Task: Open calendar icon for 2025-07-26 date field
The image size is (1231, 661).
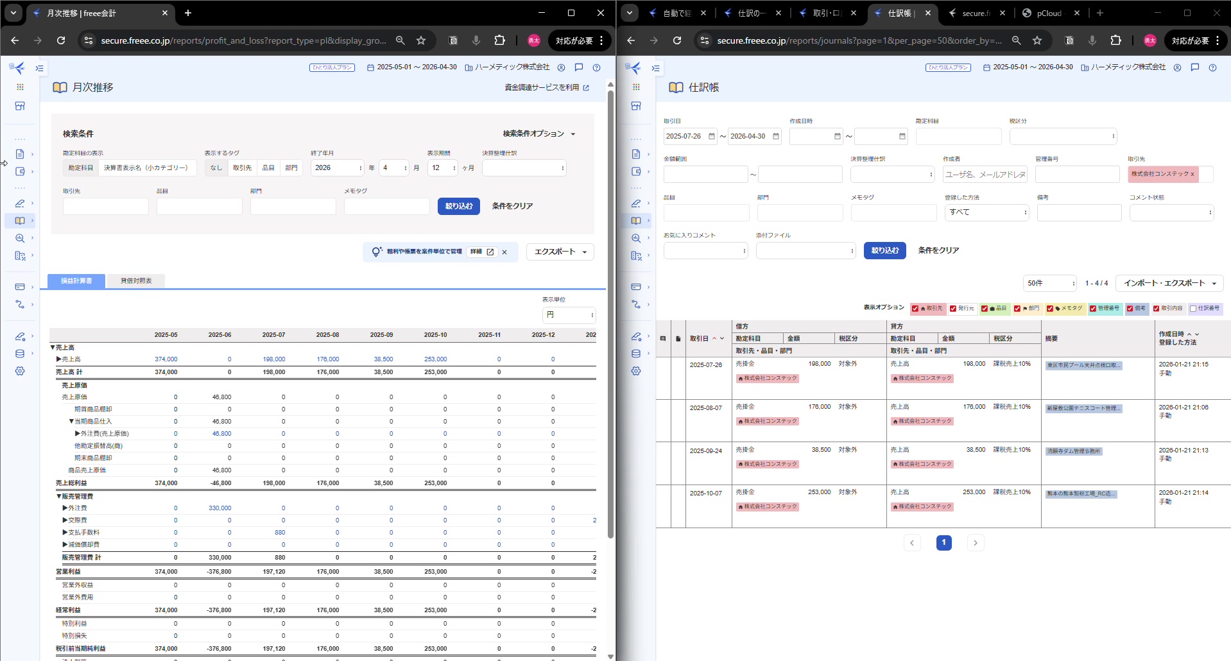Action: (x=711, y=136)
